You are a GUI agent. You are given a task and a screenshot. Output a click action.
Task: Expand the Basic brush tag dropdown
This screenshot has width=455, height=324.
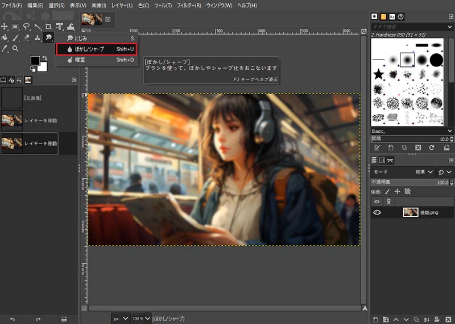click(450, 131)
